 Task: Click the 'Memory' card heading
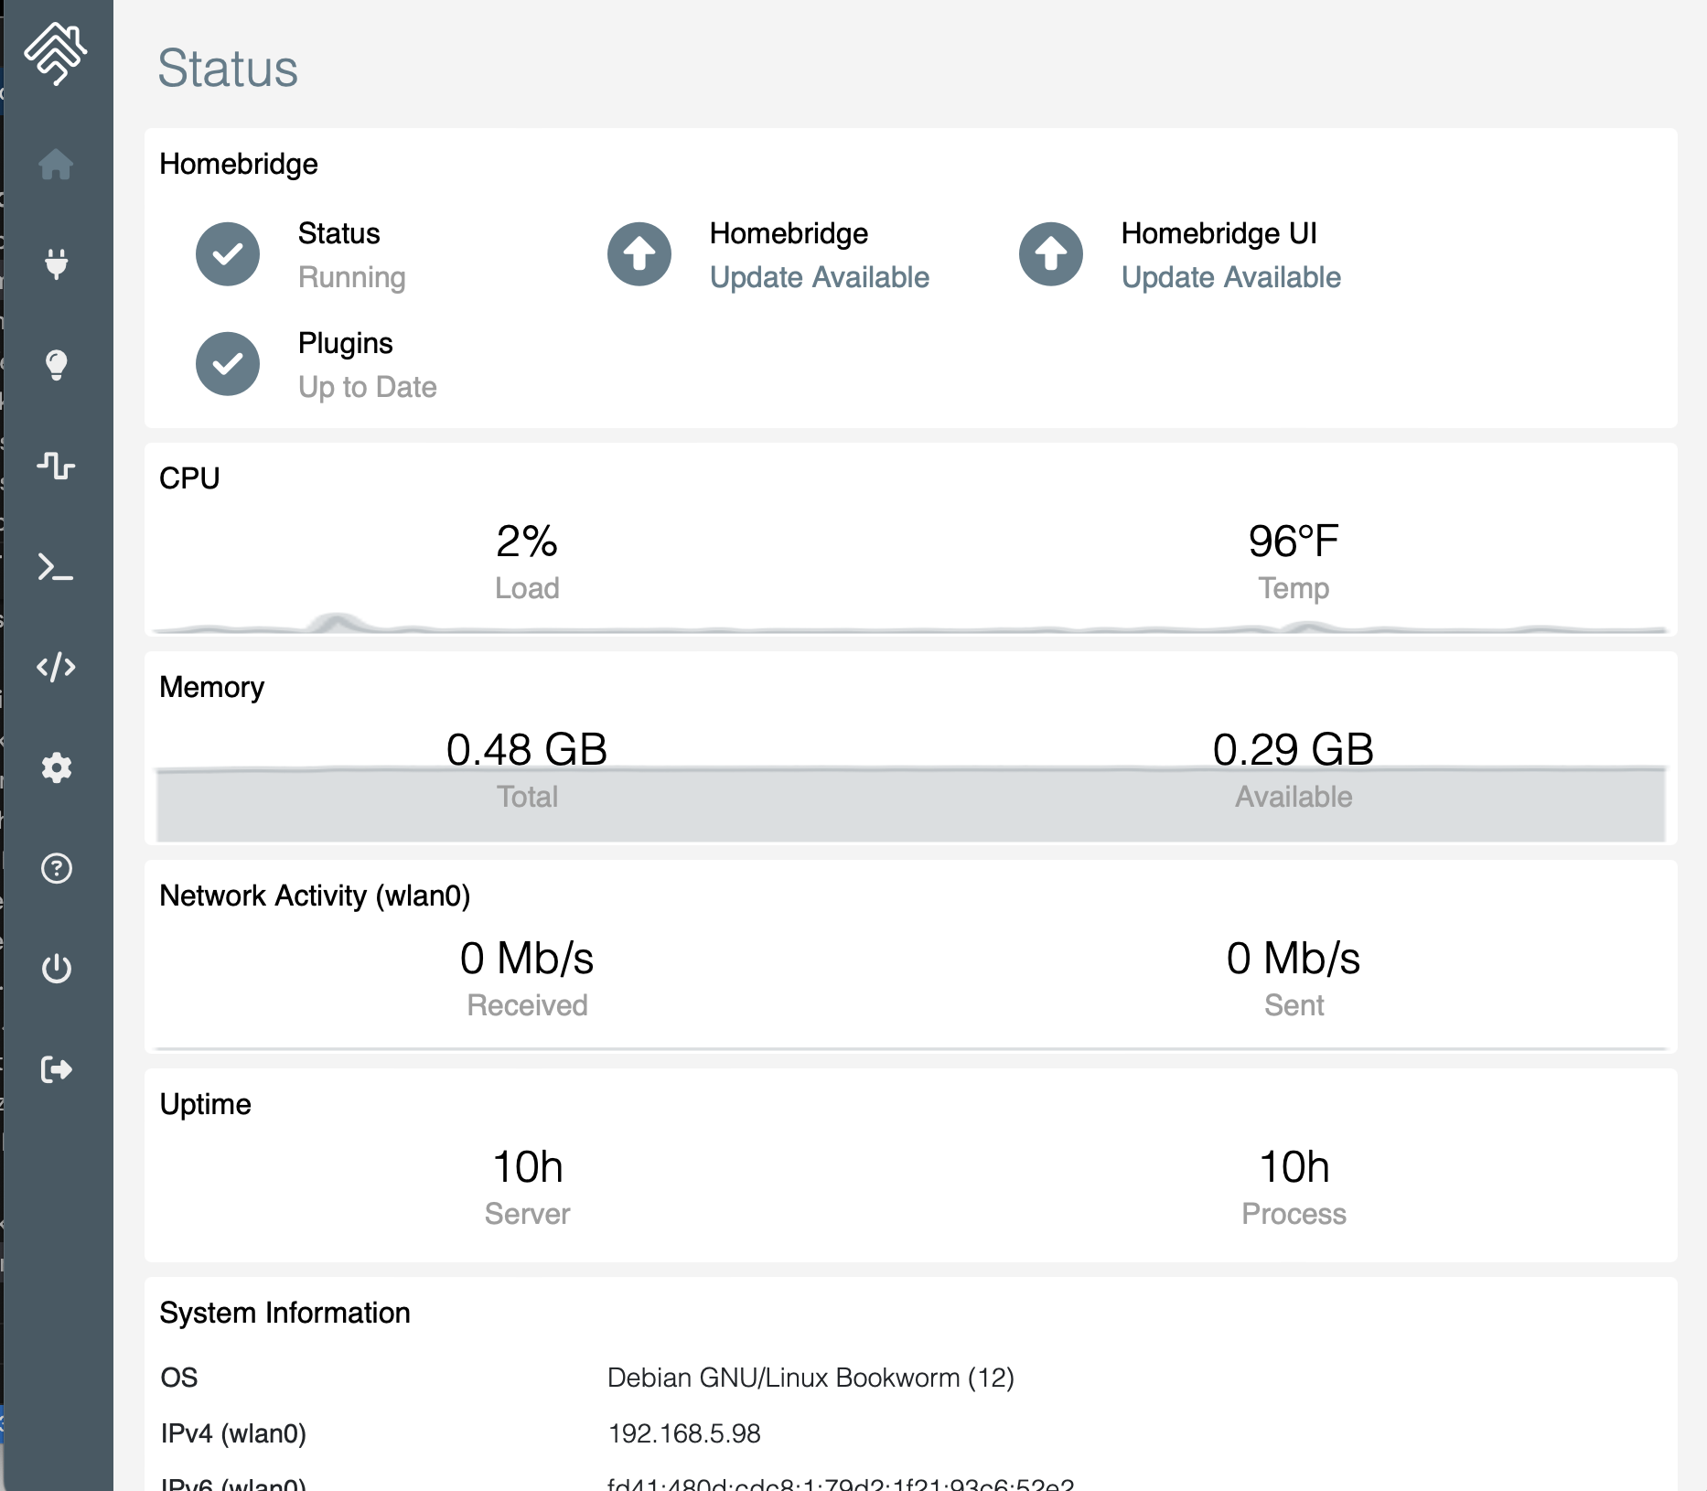click(x=211, y=687)
